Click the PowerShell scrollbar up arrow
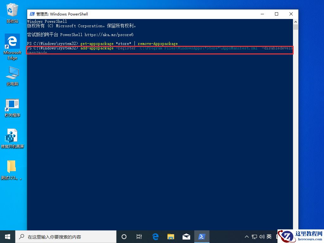The height and width of the screenshot is (243, 324). tap(296, 22)
